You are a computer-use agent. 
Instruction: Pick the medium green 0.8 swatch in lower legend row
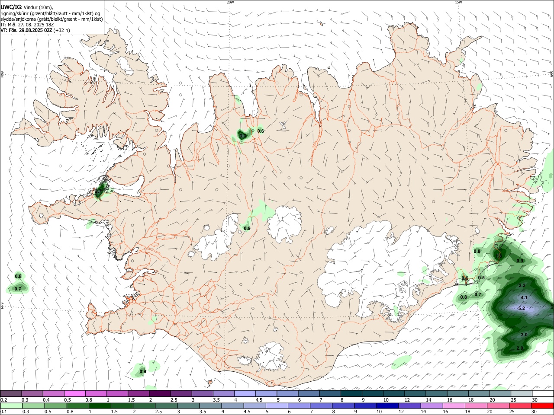[x=77, y=405]
